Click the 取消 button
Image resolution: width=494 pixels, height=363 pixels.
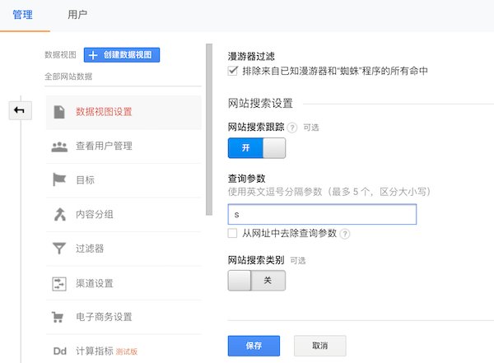(320, 346)
